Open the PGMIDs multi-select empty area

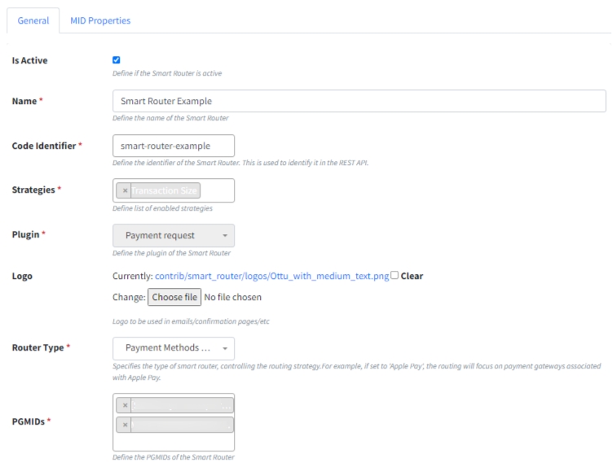(173, 442)
